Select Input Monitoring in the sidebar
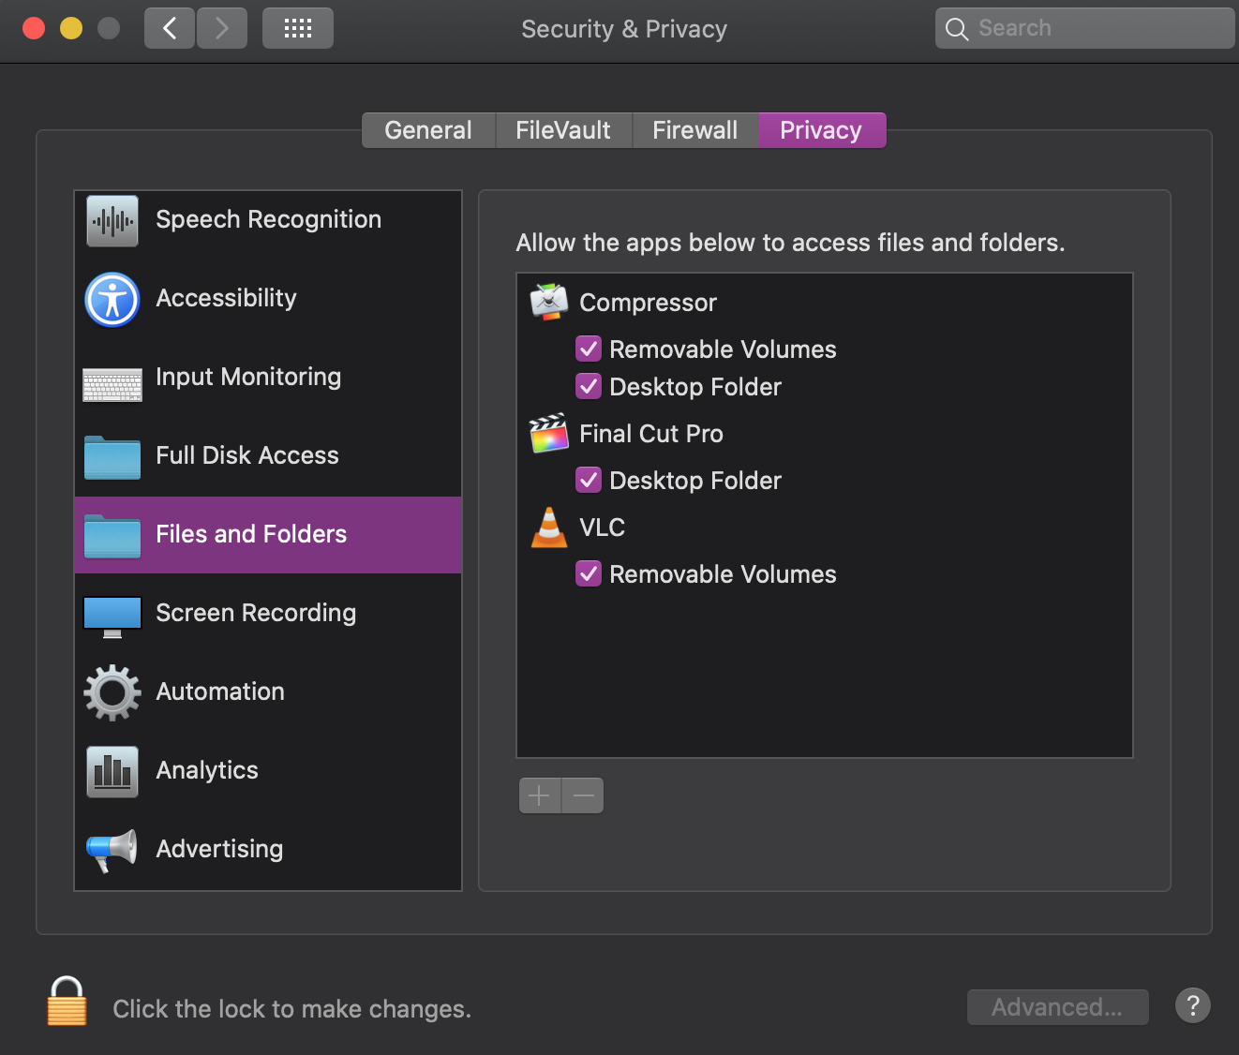Viewport: 1239px width, 1055px height. pos(268,379)
